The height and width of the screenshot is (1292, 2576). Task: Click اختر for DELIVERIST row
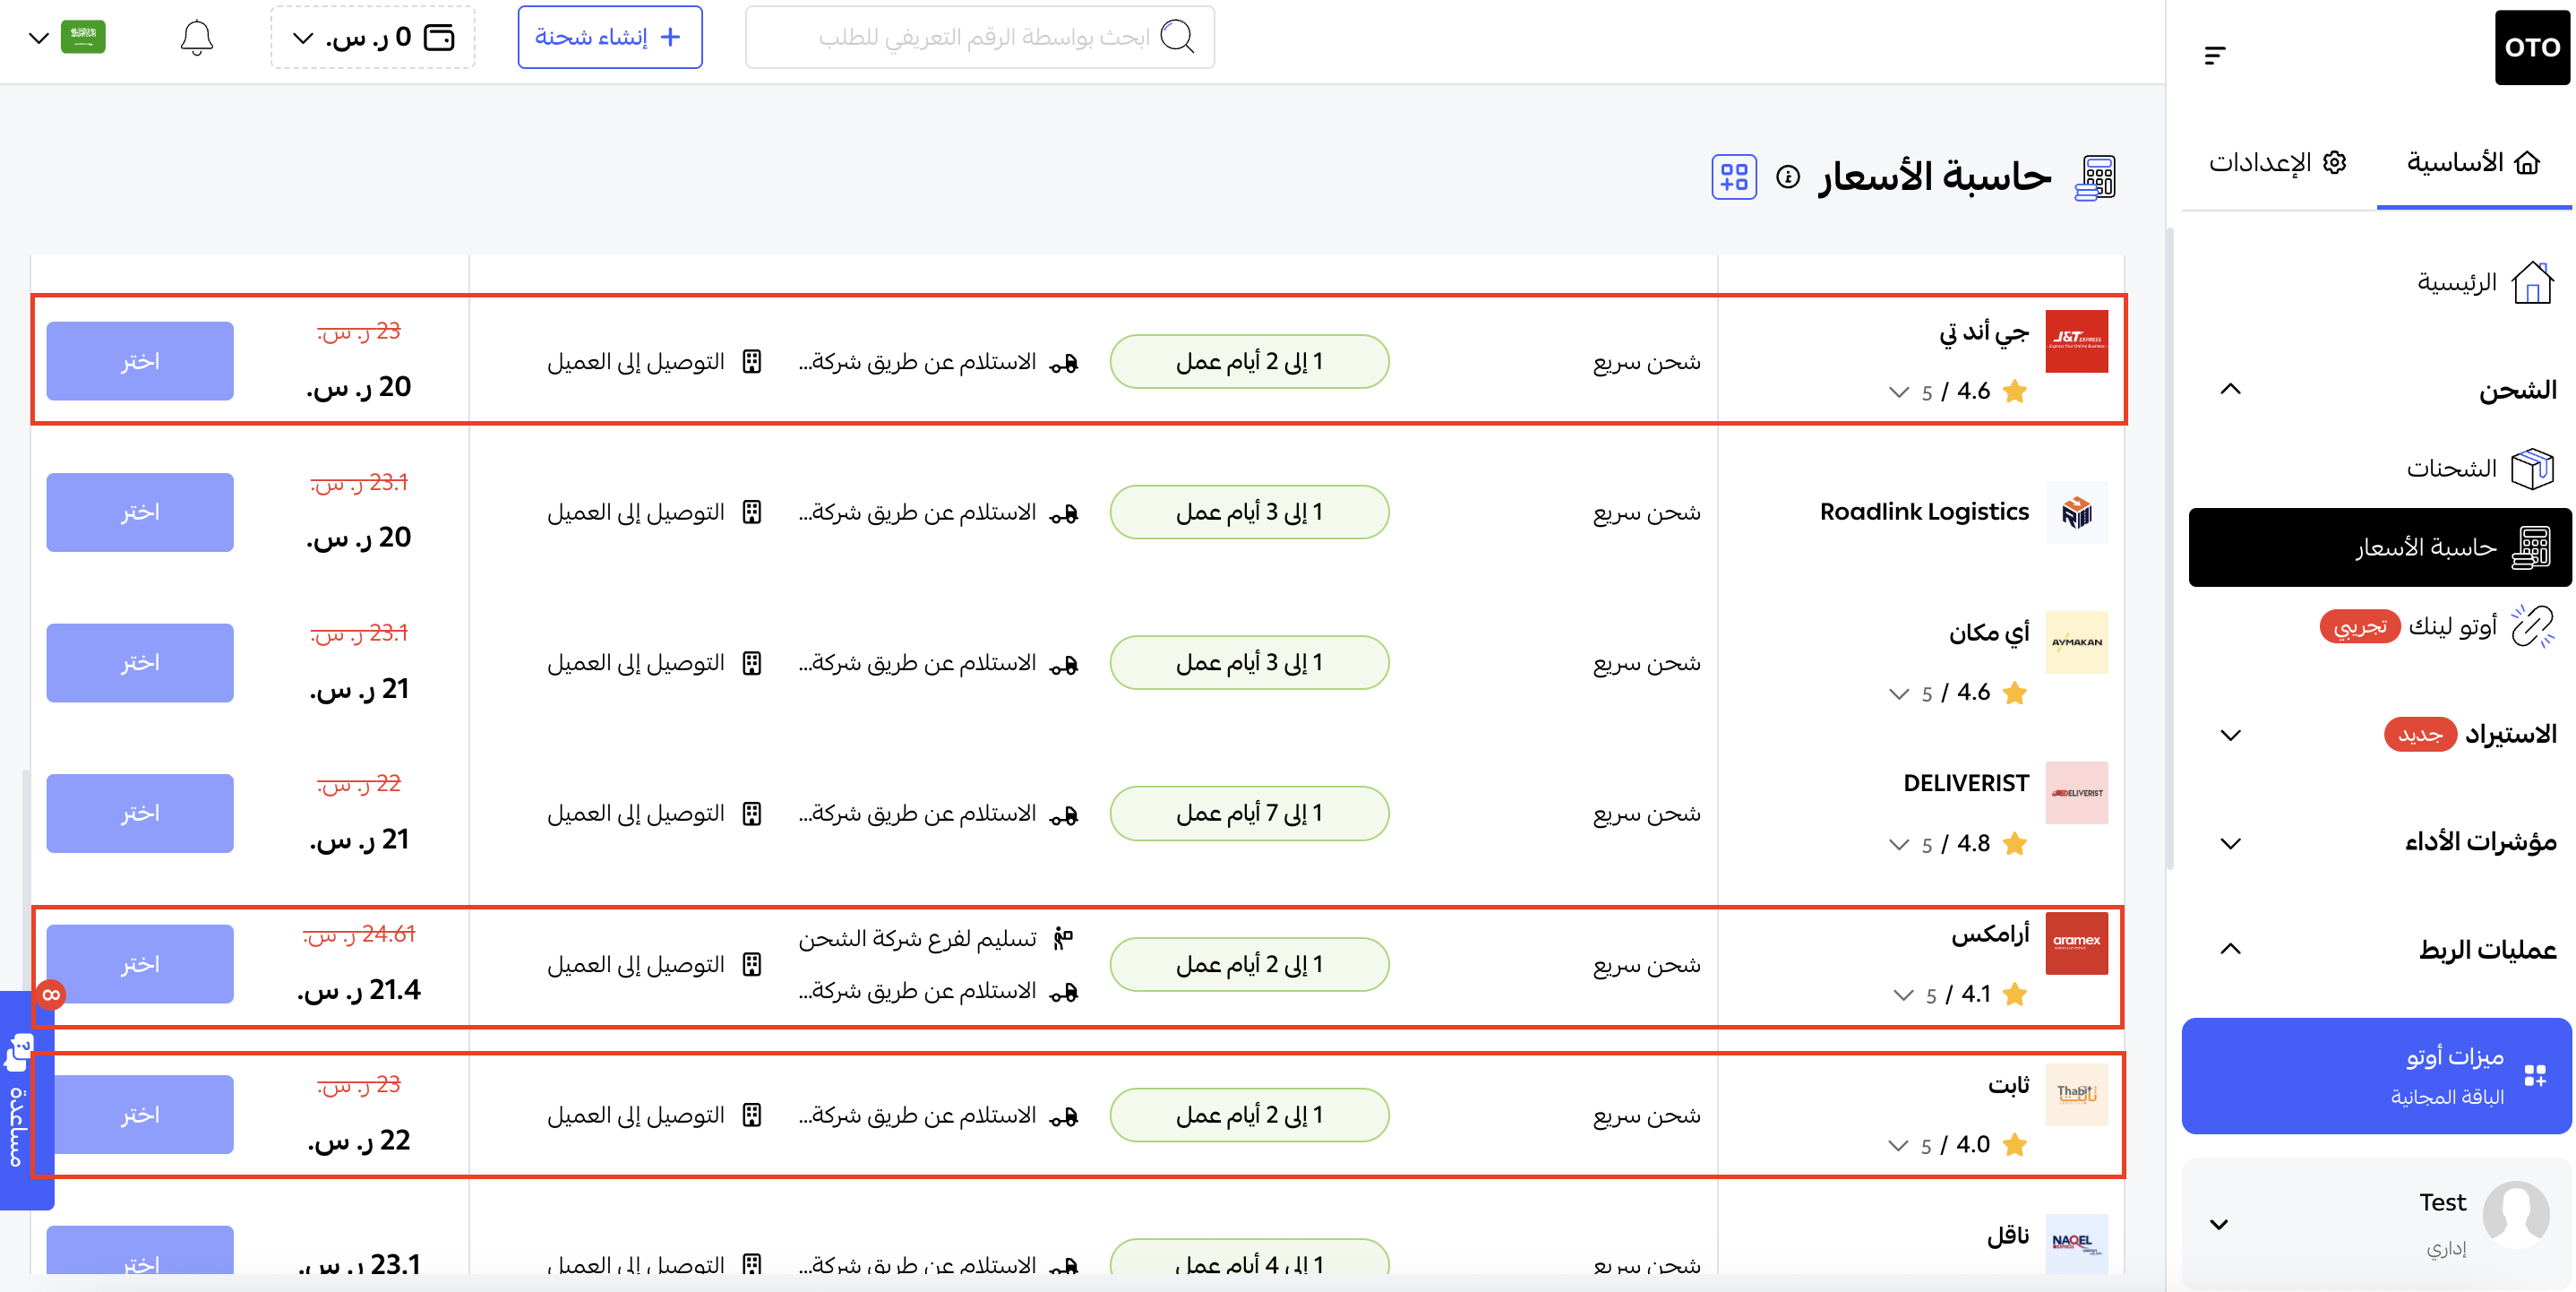tap(140, 813)
